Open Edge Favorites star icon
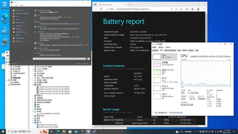 pyautogui.click(x=187, y=9)
